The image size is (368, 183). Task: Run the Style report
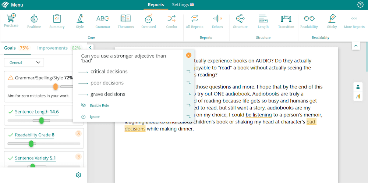(x=80, y=21)
